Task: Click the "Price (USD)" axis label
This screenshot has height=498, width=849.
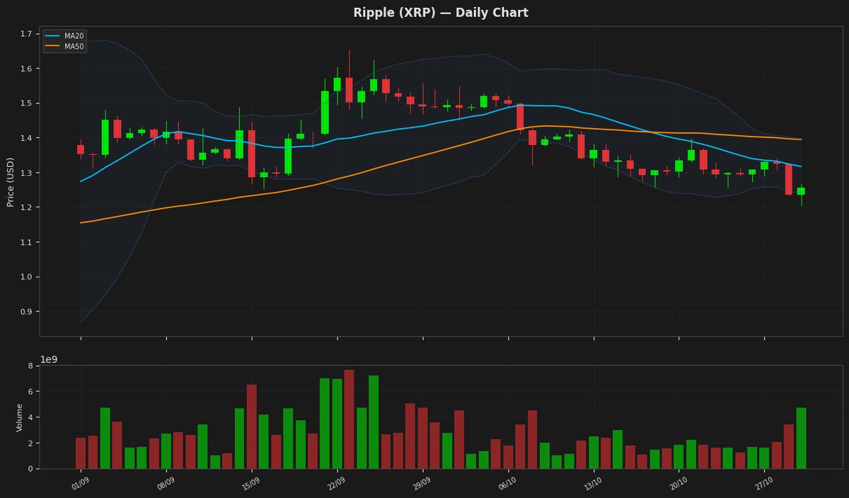Action: 11,182
